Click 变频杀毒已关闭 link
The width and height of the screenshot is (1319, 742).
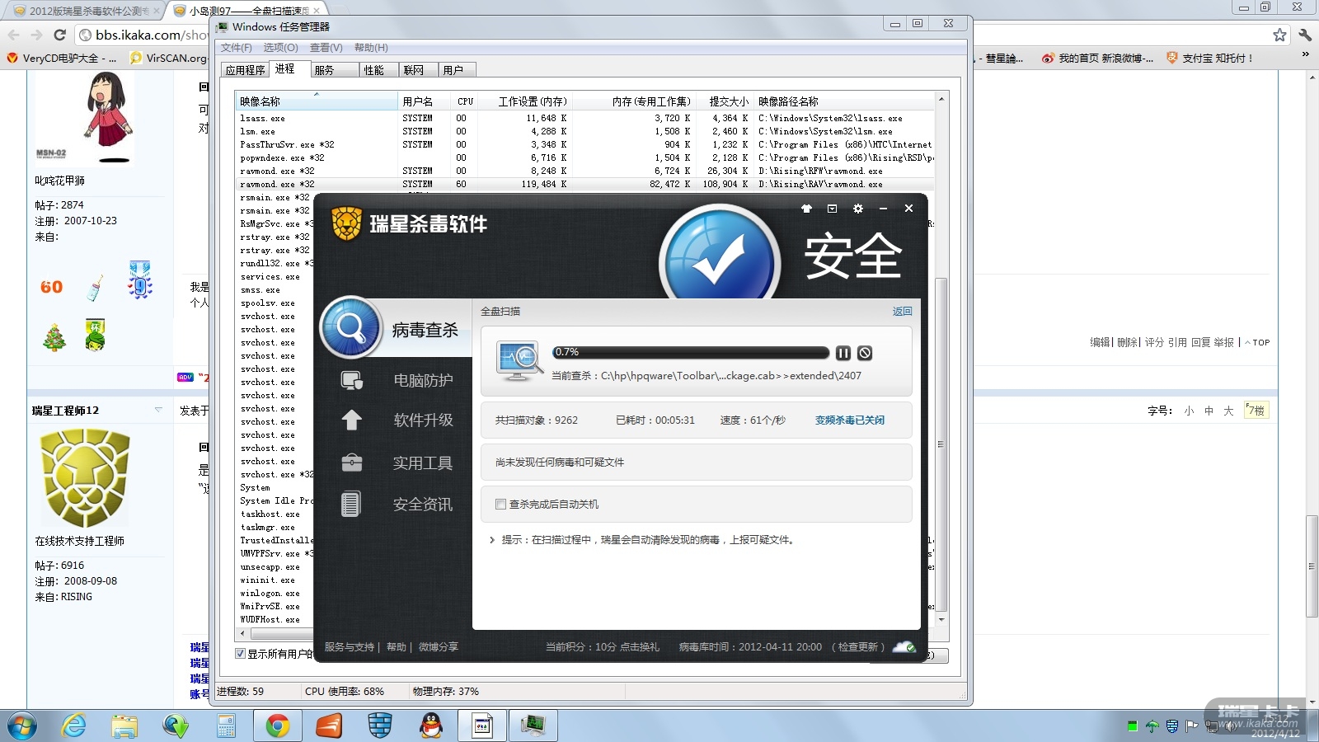[x=850, y=420]
